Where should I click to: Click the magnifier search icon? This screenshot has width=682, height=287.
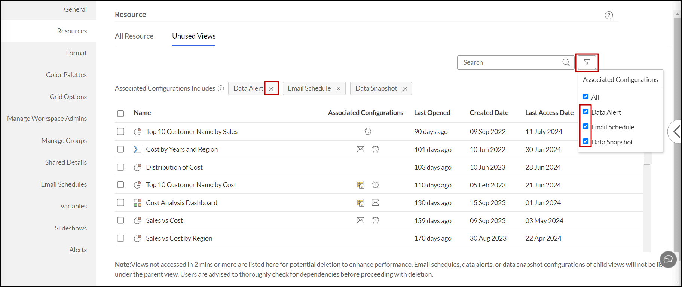point(566,62)
